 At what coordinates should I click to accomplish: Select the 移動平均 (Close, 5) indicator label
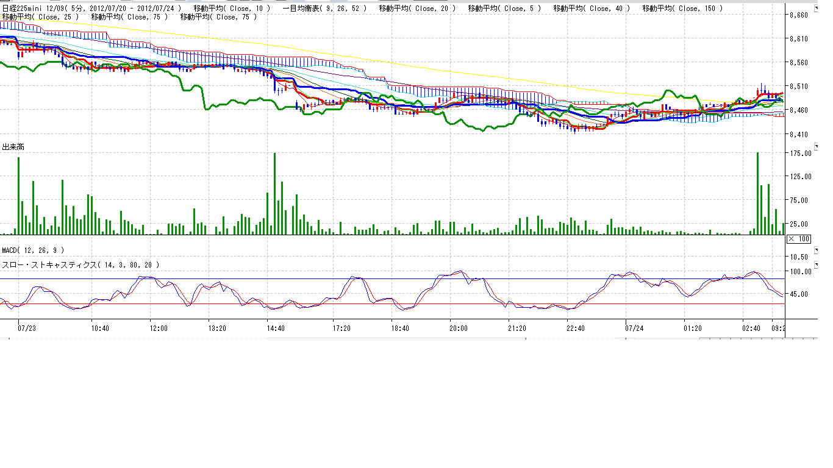point(504,9)
